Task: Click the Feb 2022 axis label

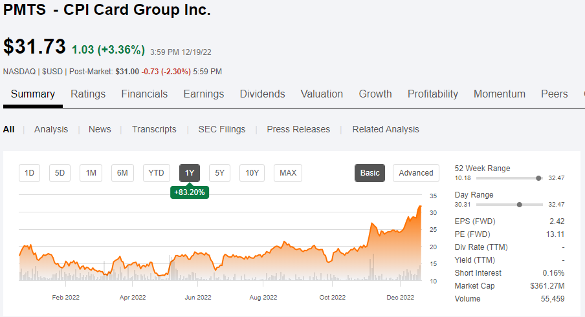Action: point(65,297)
